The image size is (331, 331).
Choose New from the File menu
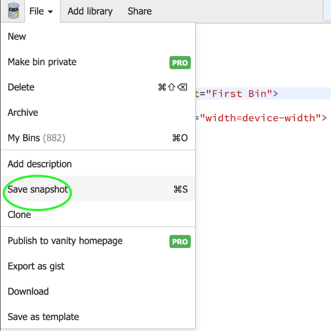98,36
